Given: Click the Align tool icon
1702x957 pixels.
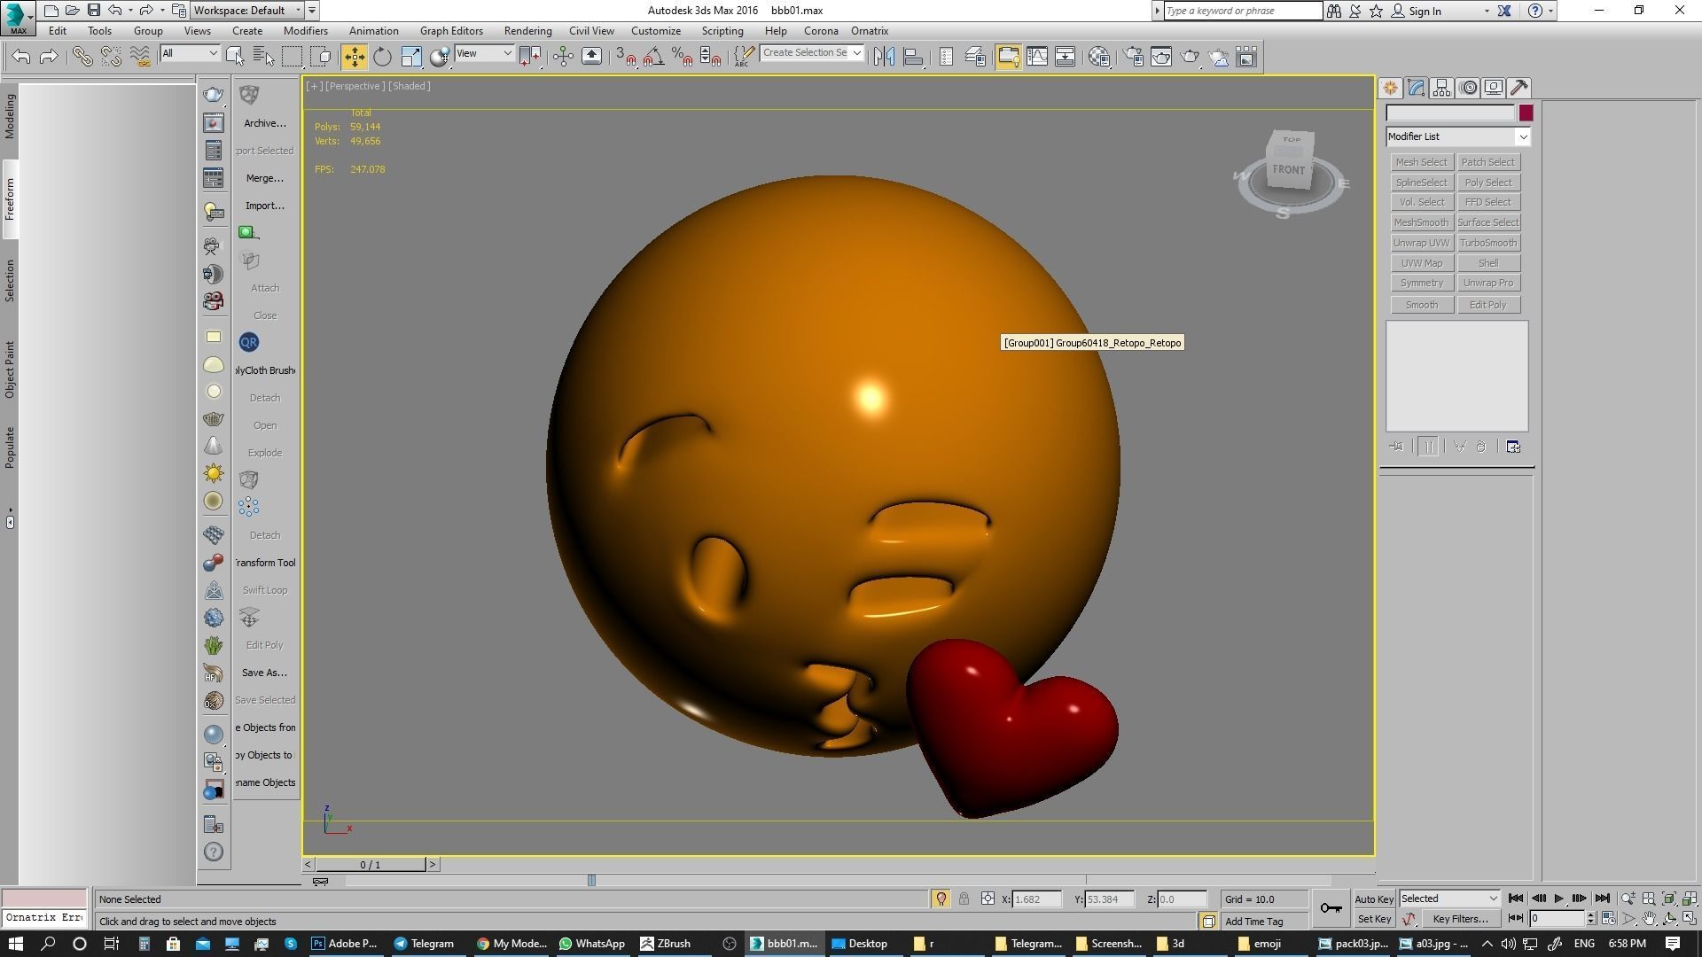Looking at the screenshot, I should 913,57.
